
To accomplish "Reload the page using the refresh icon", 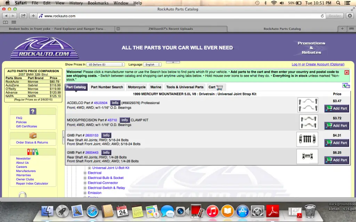I will [322, 16].
